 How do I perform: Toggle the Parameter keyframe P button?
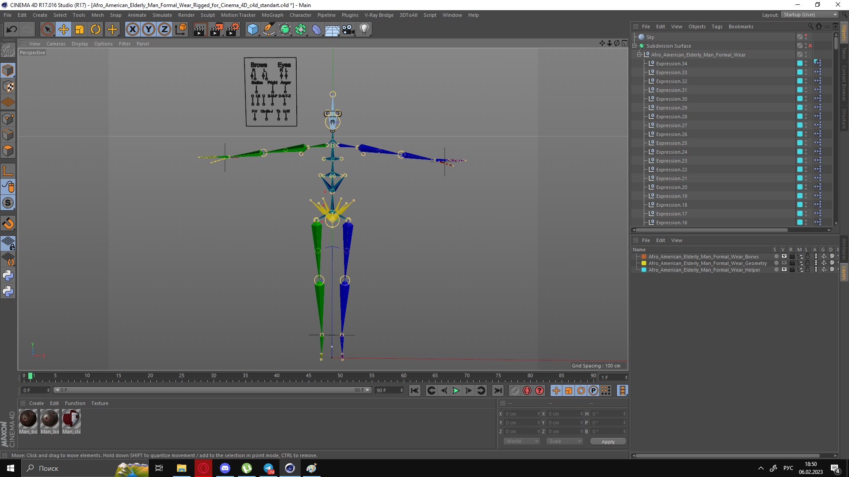tap(593, 390)
